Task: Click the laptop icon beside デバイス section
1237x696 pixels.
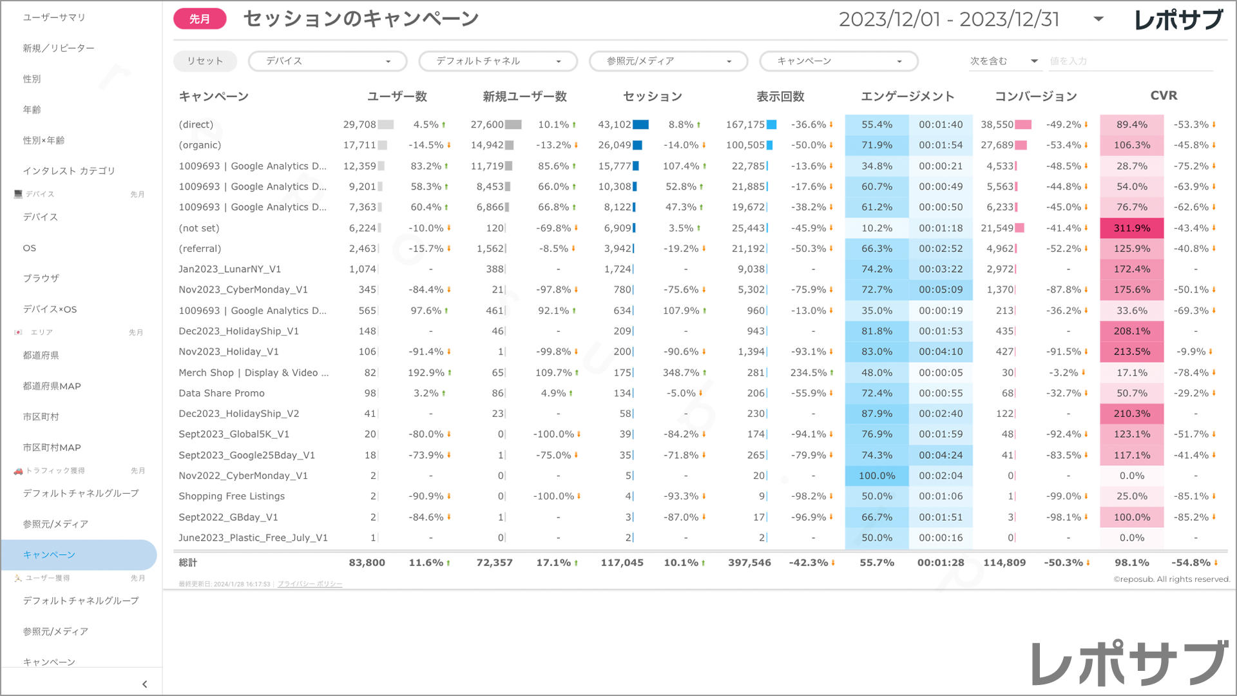Action: point(18,194)
